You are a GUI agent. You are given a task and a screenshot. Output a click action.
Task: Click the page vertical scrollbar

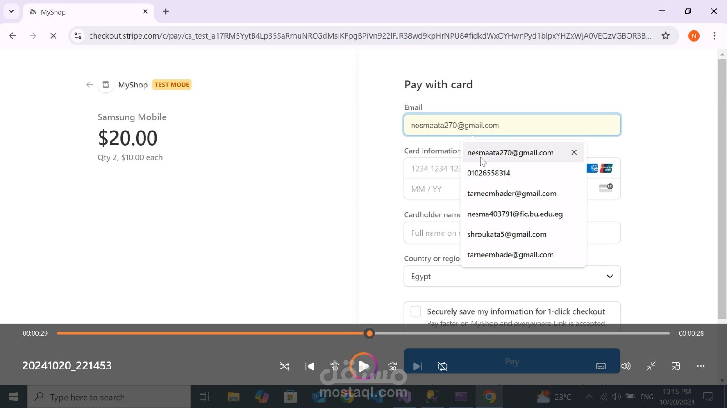[722, 188]
